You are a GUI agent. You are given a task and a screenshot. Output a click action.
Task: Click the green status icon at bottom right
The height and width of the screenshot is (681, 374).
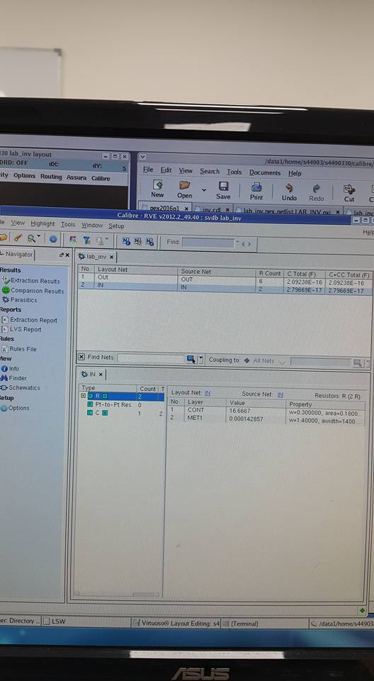click(x=362, y=610)
